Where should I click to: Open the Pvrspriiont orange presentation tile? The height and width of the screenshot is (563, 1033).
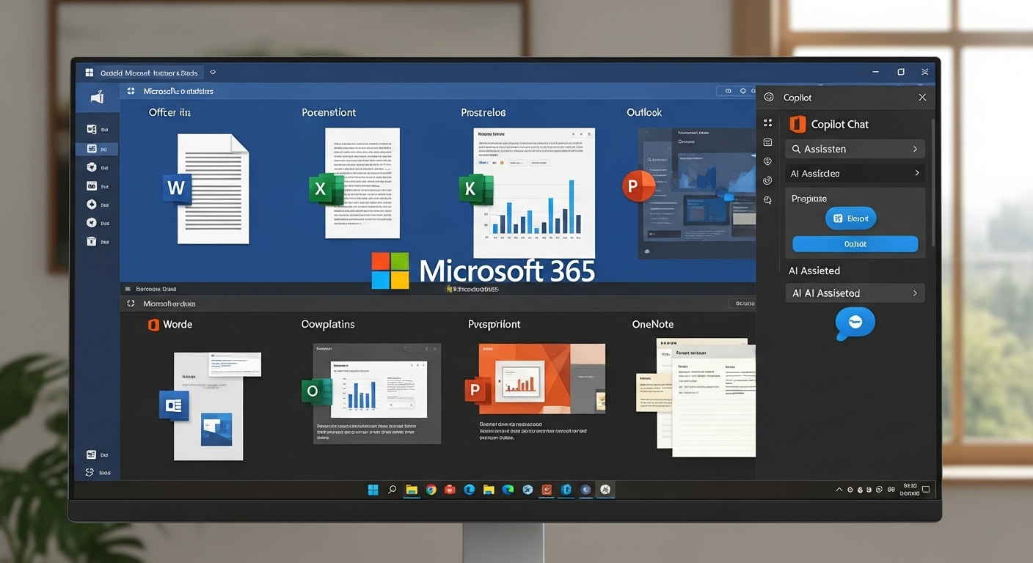(542, 379)
